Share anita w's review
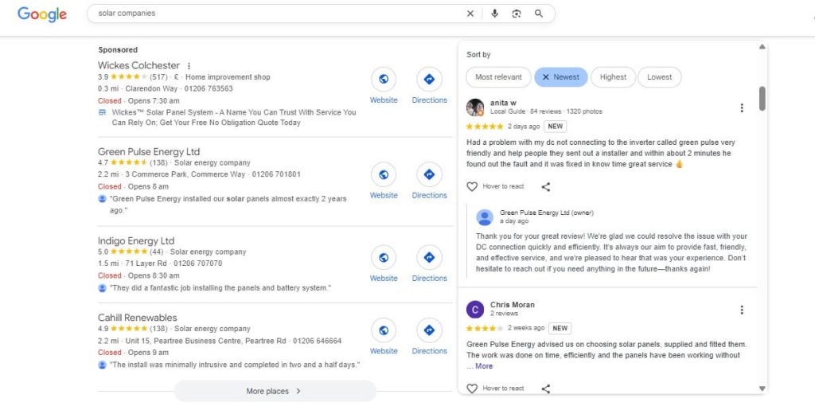The width and height of the screenshot is (815, 406). 546,186
